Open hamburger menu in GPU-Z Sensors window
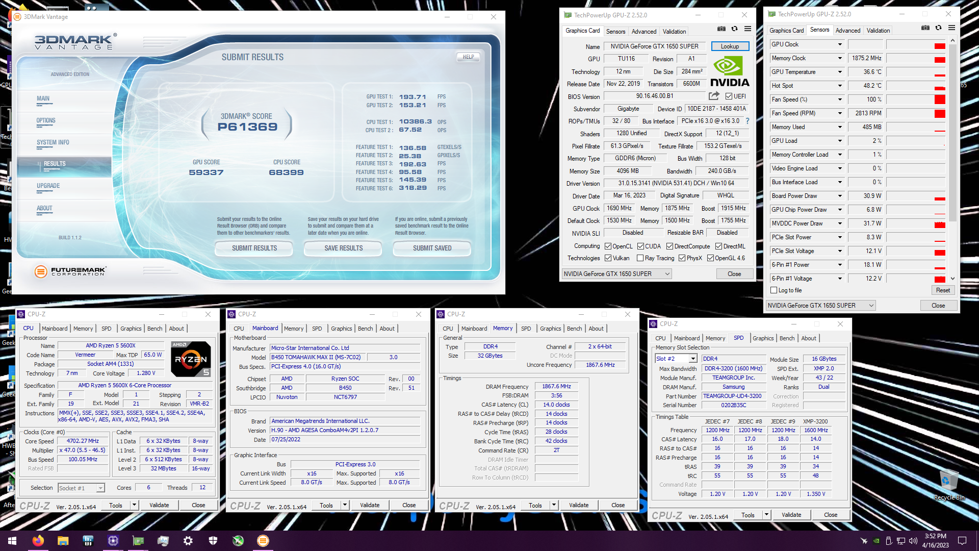Image resolution: width=979 pixels, height=551 pixels. 951,28
